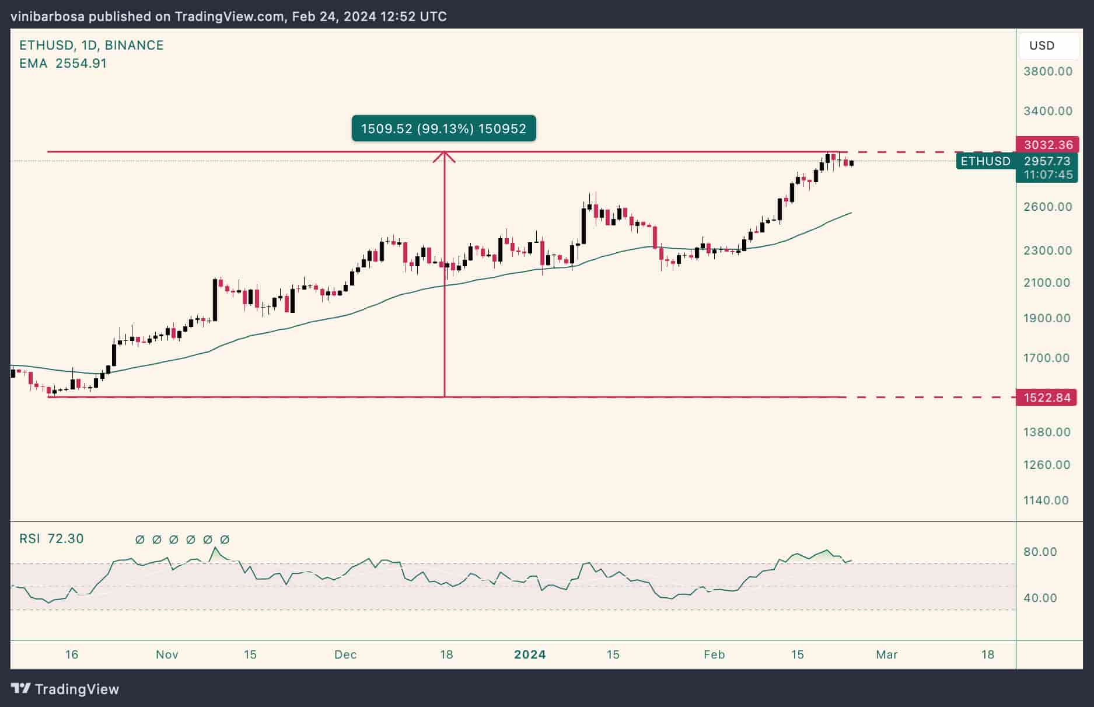Click the TradingView logo icon
This screenshot has height=707, width=1094.
coord(20,689)
